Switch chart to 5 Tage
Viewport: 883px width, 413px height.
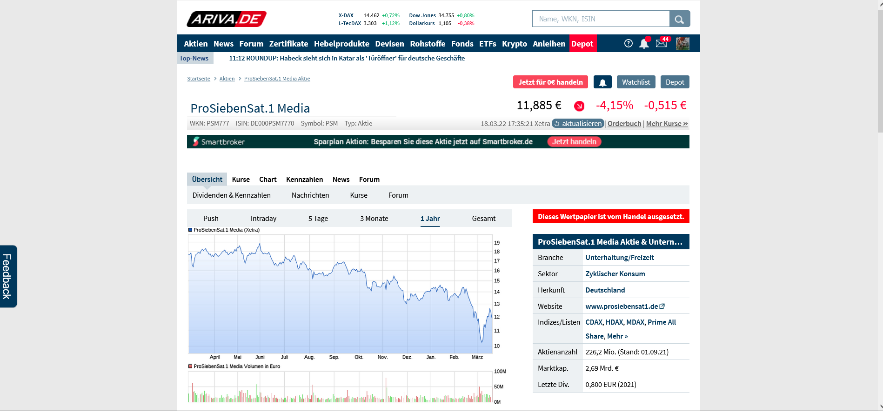click(318, 219)
